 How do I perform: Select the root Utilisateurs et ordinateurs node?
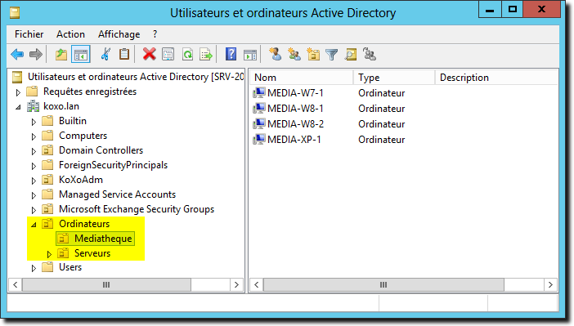click(136, 77)
